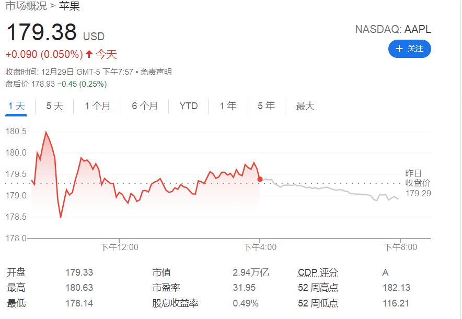Click the highest red peak of the chart
This screenshot has height=319, width=462.
(x=46, y=132)
